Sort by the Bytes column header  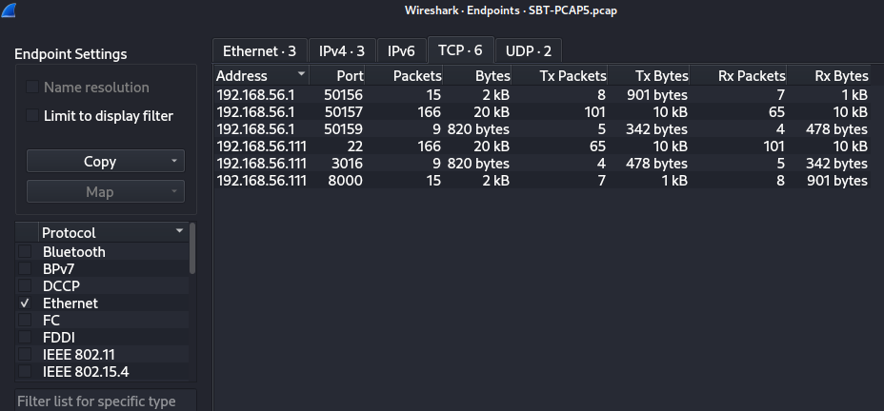tap(477, 75)
